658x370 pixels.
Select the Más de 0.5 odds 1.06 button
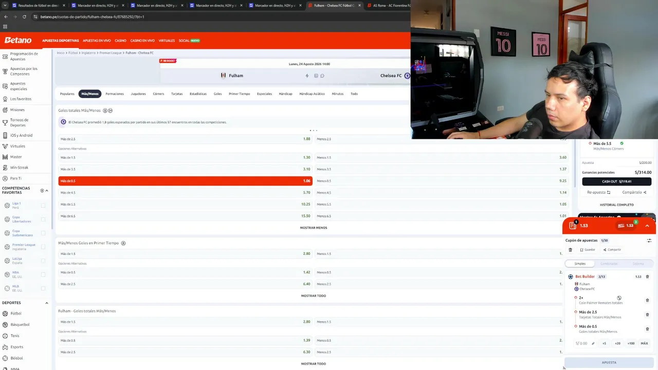click(185, 181)
